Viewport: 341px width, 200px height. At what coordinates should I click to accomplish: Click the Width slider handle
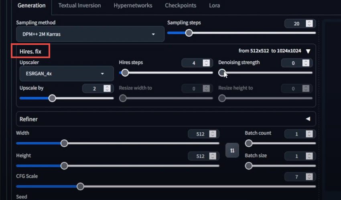[64, 143]
